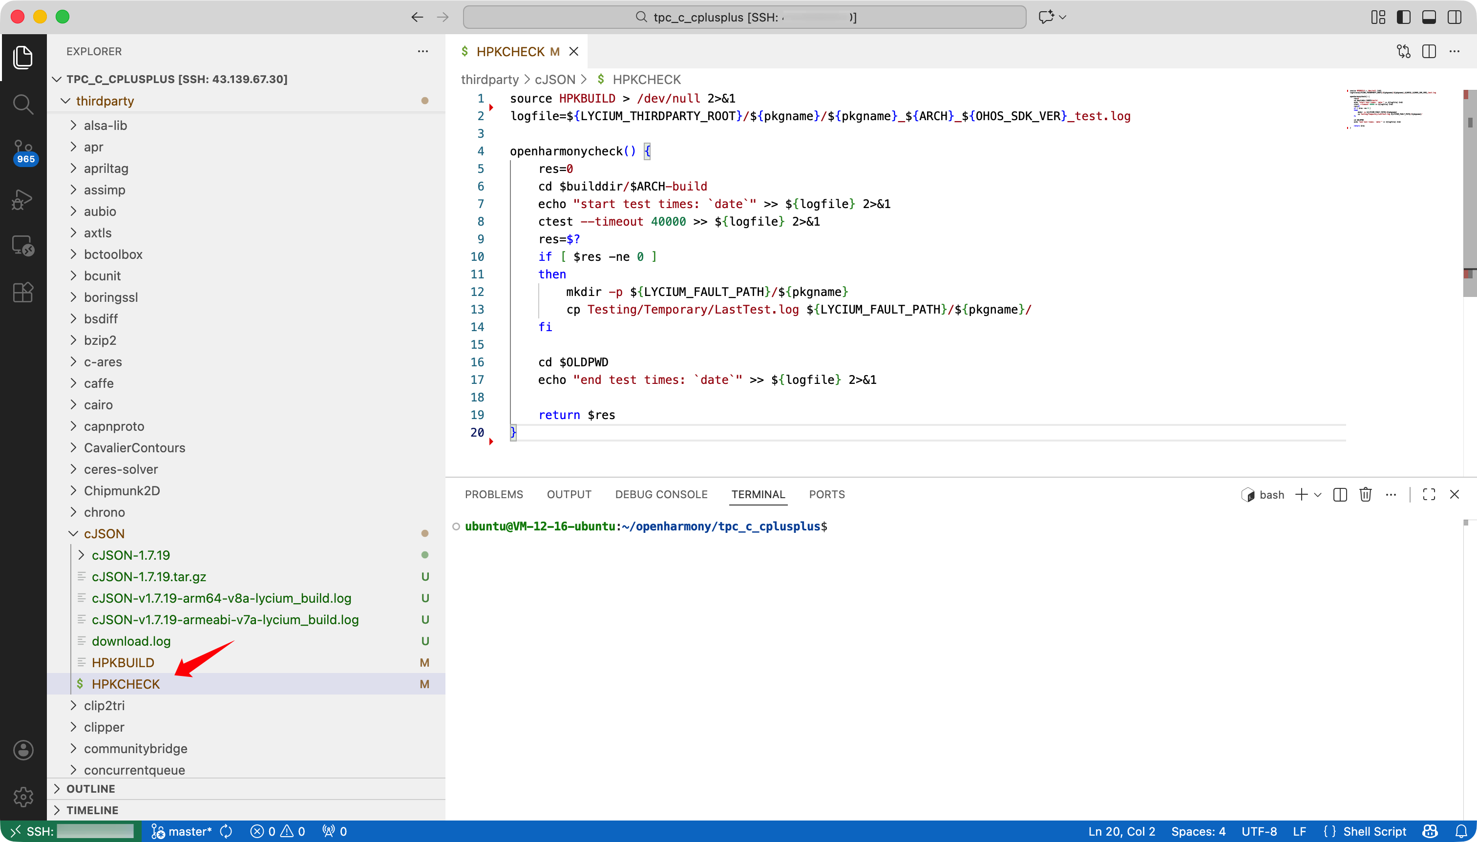Click the Kill Terminal trash icon

pos(1365,494)
